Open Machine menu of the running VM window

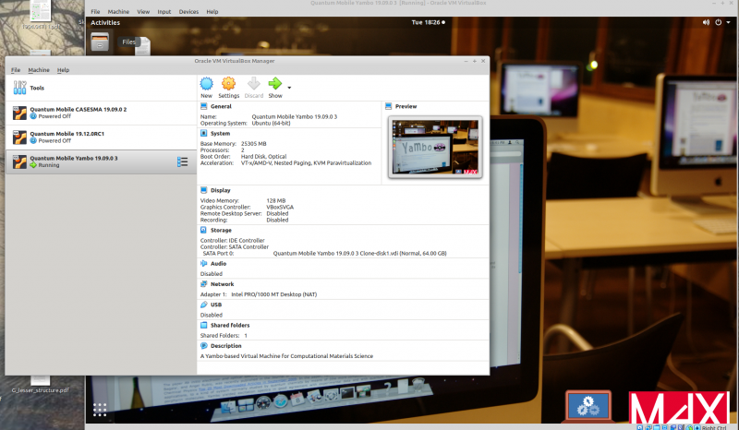pyautogui.click(x=118, y=11)
